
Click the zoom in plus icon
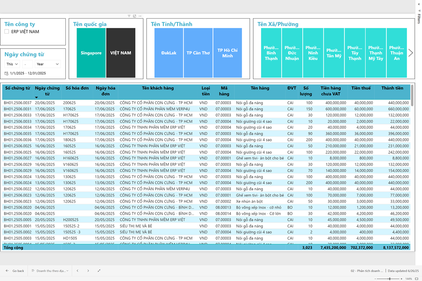(401, 279)
